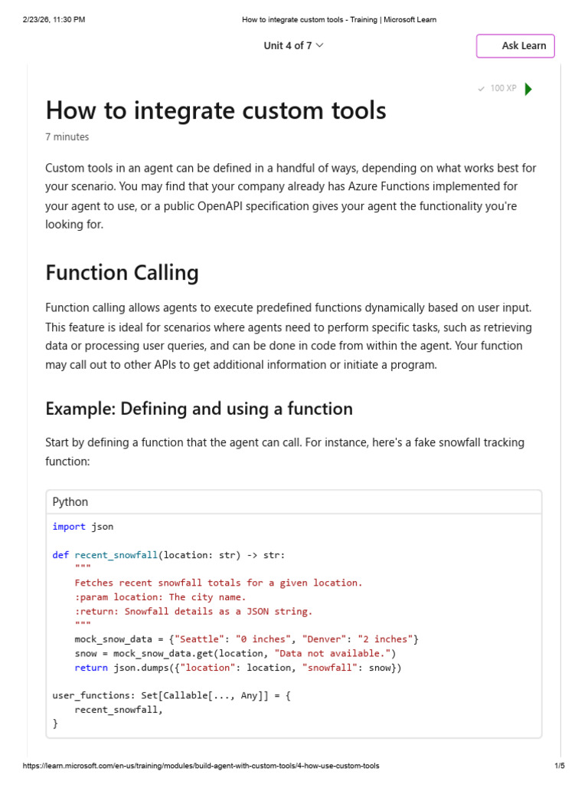Click the :return: Snowfall details docstring line
This screenshot has width=588, height=785.
tap(194, 611)
